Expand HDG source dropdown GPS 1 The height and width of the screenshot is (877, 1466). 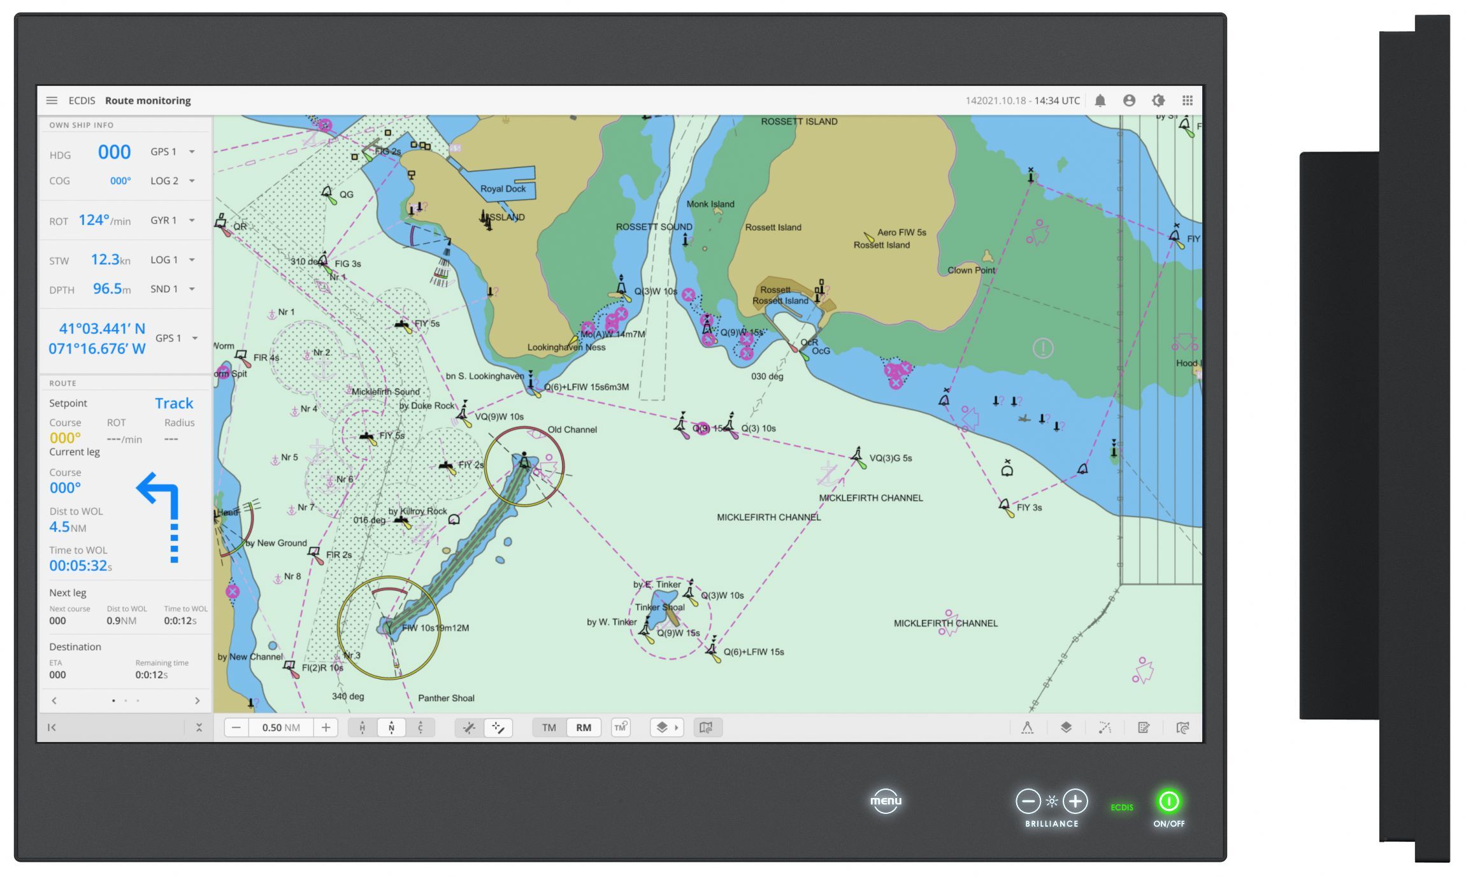coord(192,152)
